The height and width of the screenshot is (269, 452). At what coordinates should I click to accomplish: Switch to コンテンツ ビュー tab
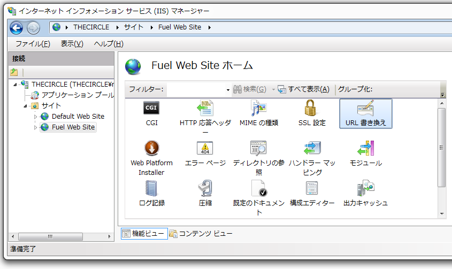point(201,234)
